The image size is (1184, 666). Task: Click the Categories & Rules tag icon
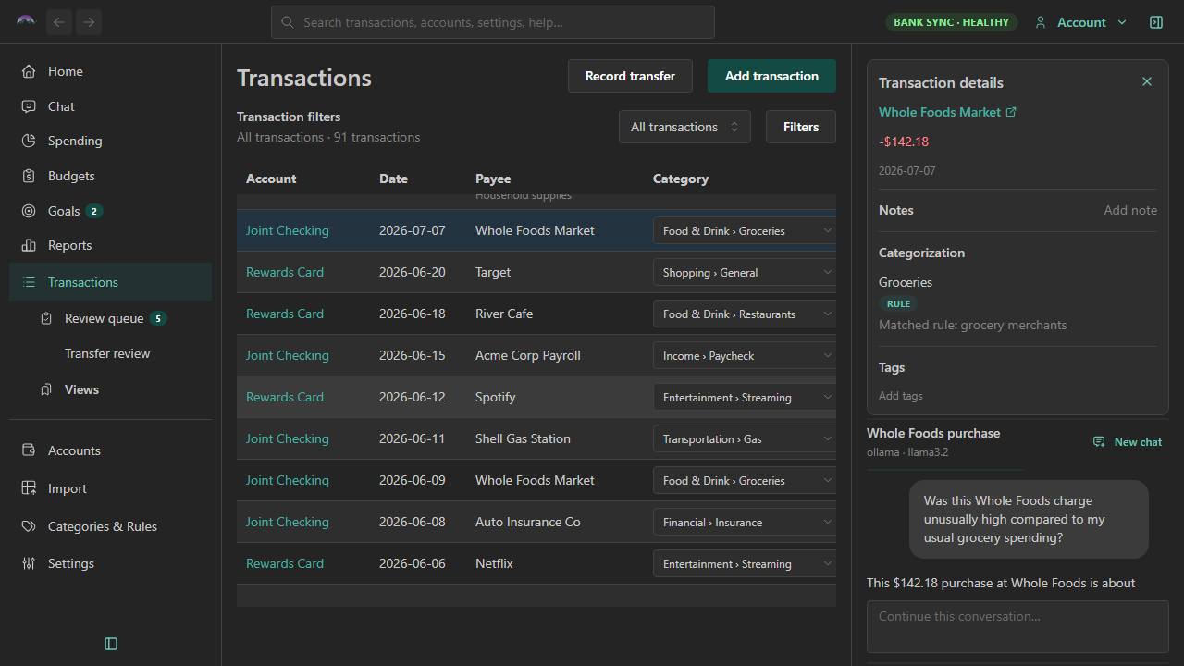click(x=29, y=526)
